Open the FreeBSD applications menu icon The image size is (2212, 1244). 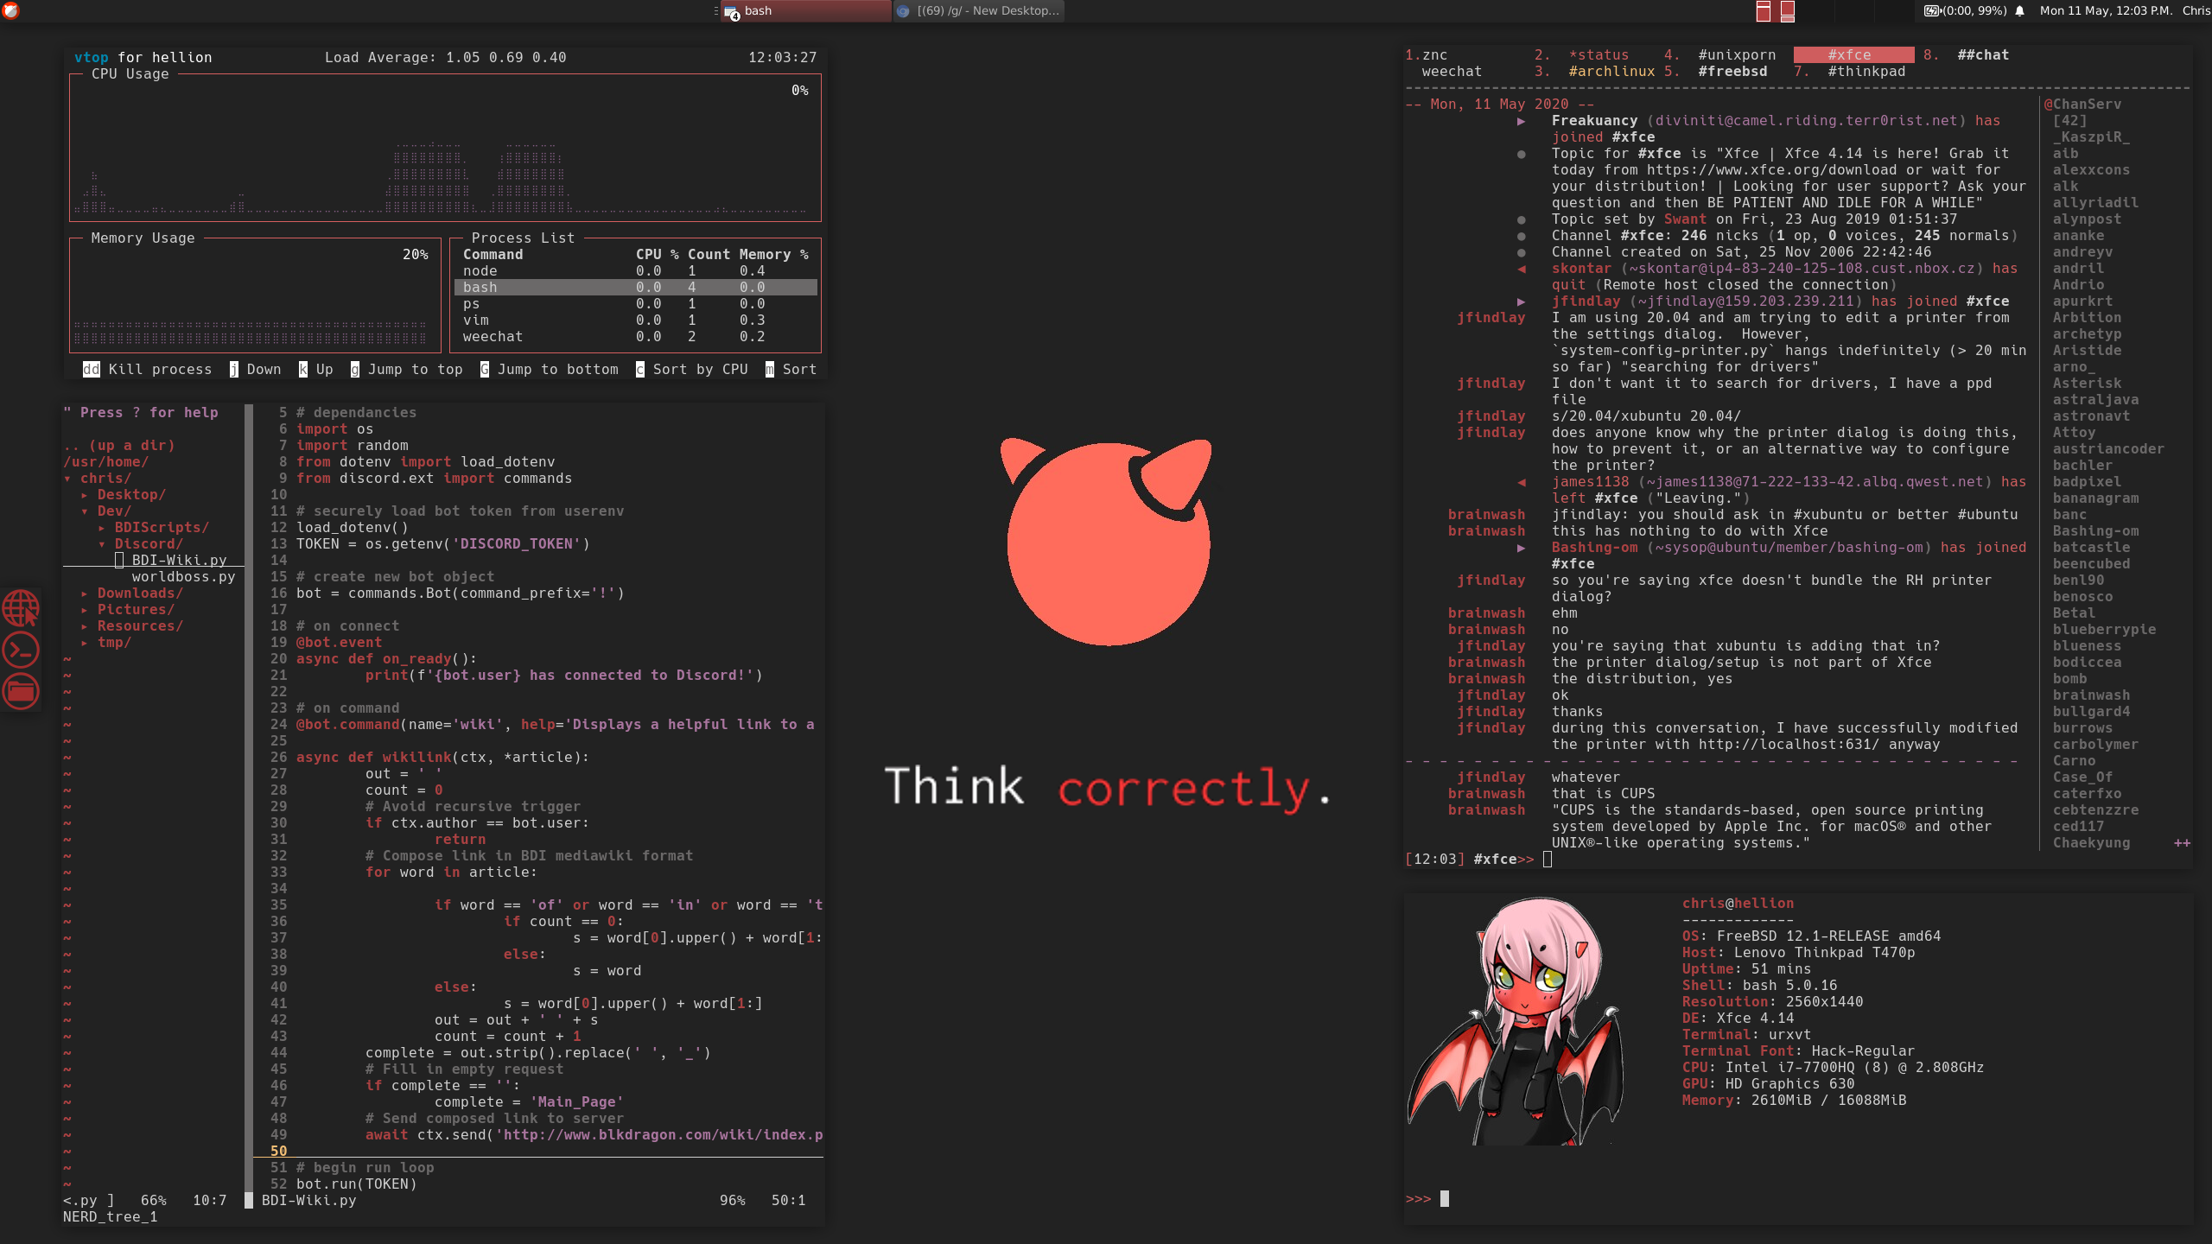[11, 10]
